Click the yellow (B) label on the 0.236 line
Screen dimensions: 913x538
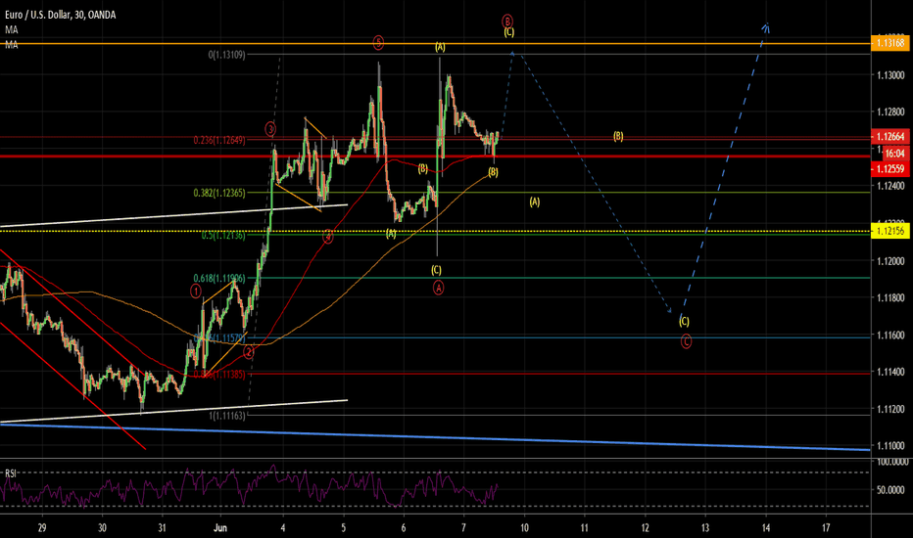(x=618, y=137)
